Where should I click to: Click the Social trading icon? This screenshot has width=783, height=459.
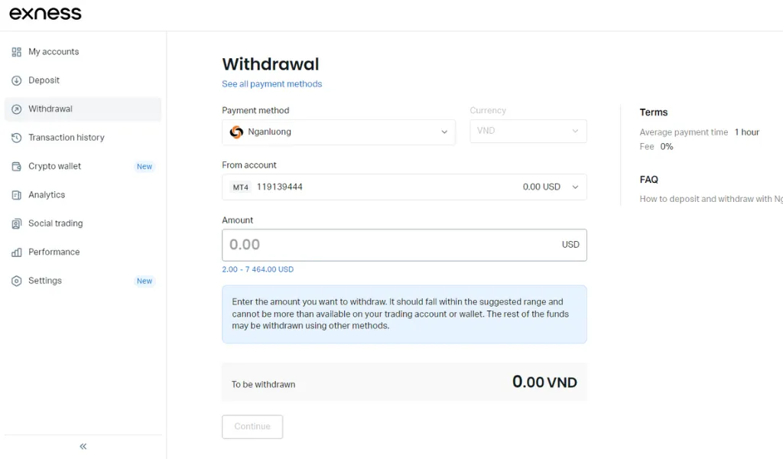[17, 223]
